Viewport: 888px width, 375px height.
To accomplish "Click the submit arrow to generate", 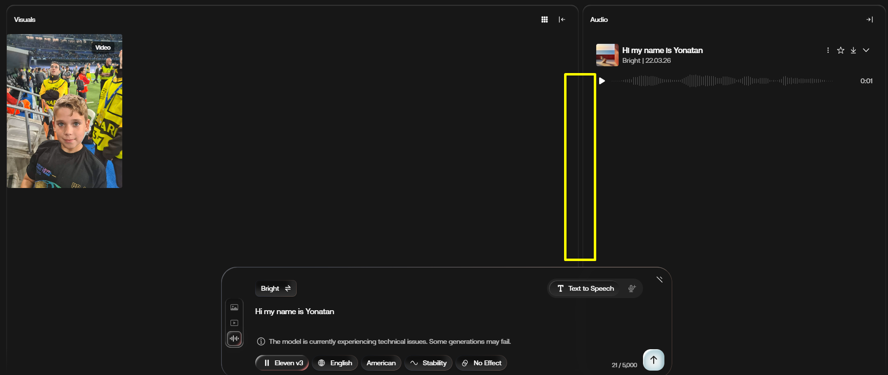I will (654, 360).
